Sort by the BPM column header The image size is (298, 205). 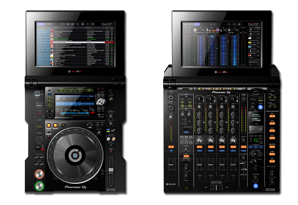click(107, 28)
